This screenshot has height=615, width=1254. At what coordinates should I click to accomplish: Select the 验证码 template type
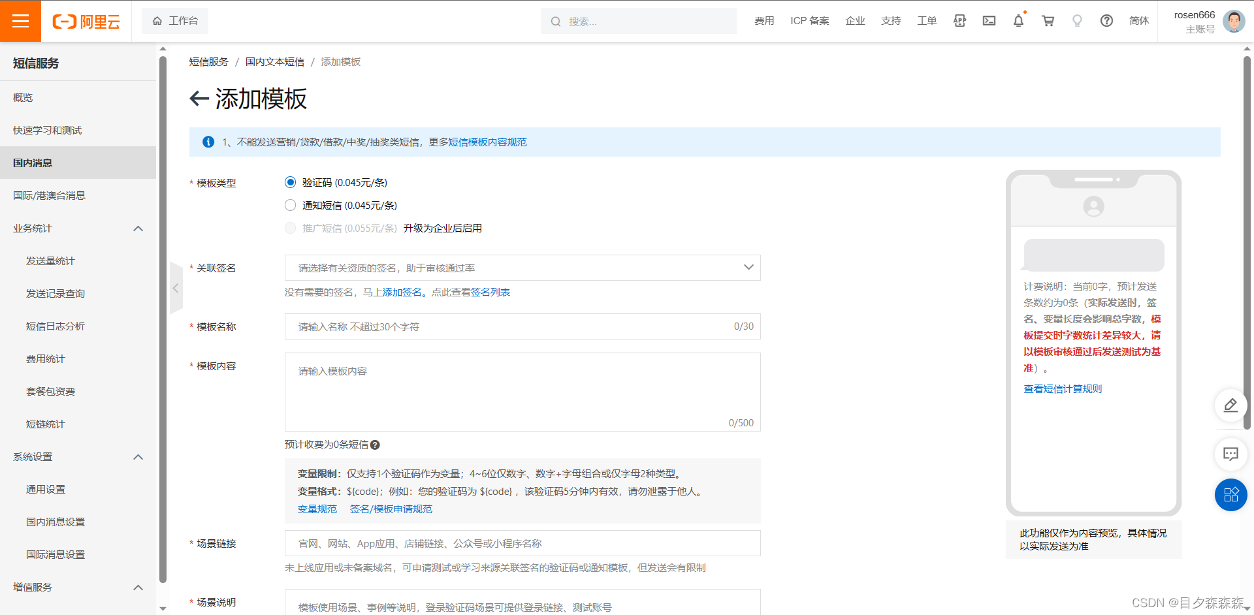[x=290, y=182]
